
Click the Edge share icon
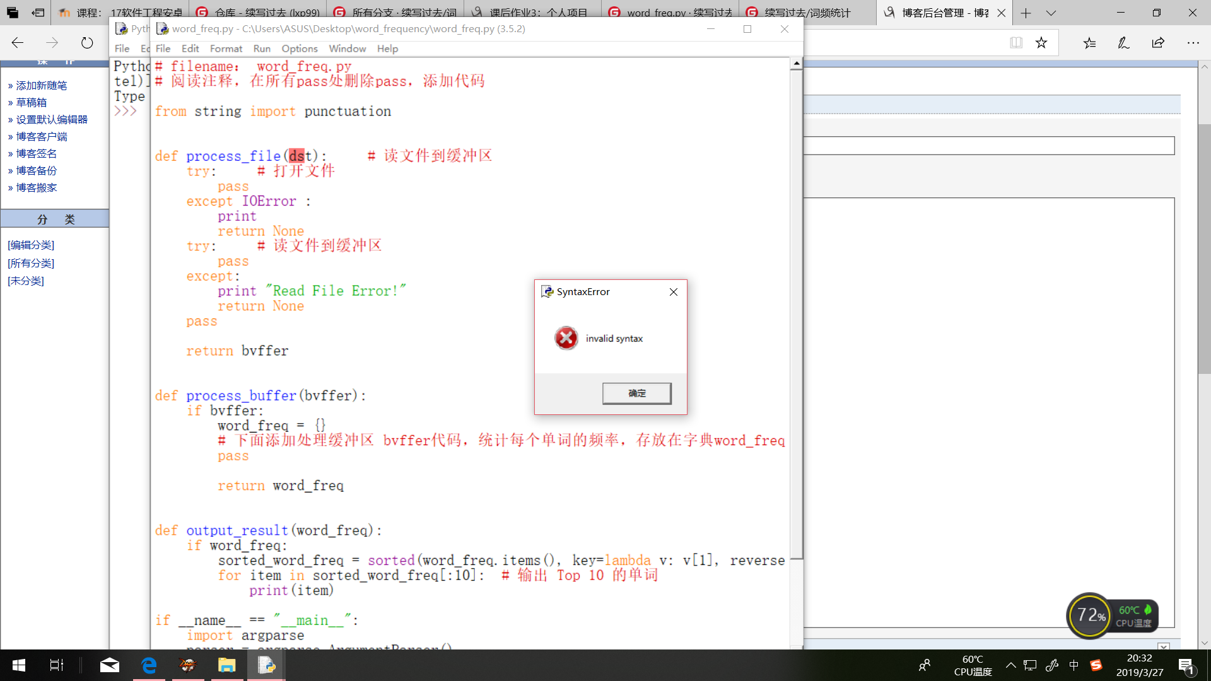[1158, 43]
